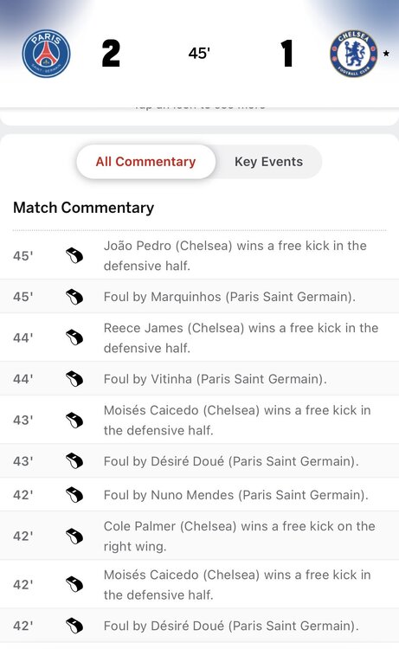Open the Foul by Marquinhos commentary entry
Screen dimensions: 399x649
199,297
